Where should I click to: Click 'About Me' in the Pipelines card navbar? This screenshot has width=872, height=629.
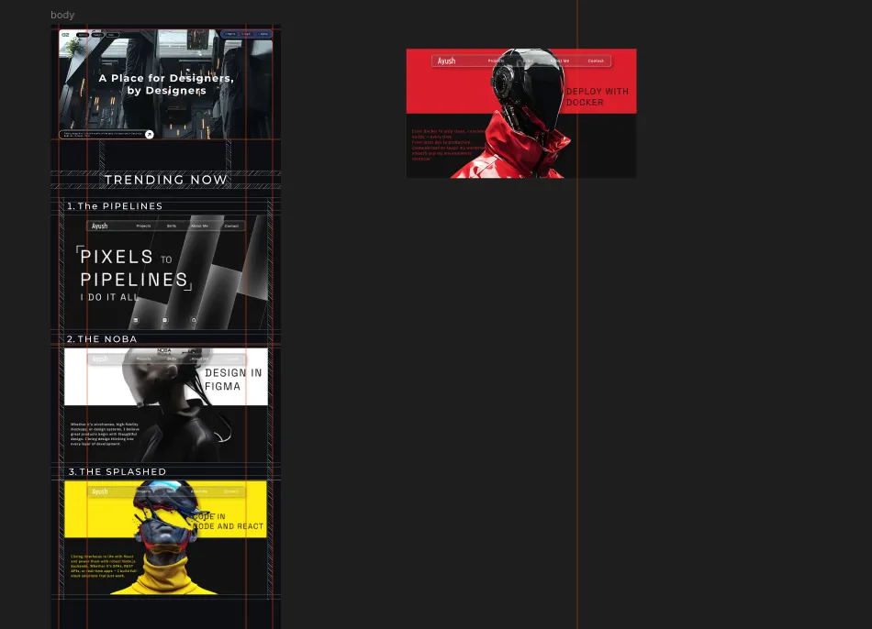200,226
